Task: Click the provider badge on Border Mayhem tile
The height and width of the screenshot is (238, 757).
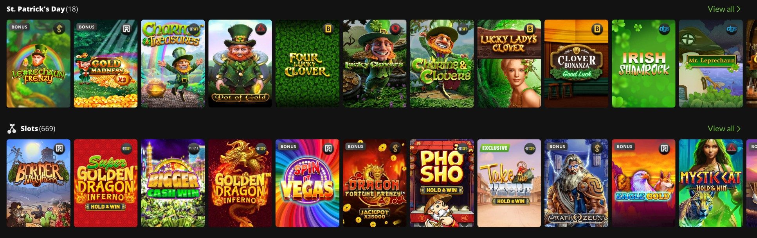Action: pyautogui.click(x=59, y=149)
